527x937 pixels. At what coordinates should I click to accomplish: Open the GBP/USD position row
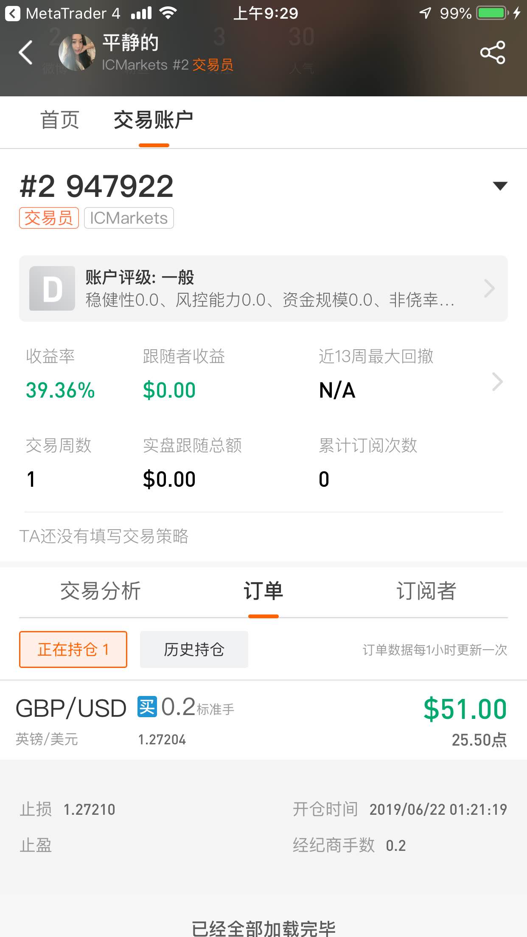tap(263, 720)
